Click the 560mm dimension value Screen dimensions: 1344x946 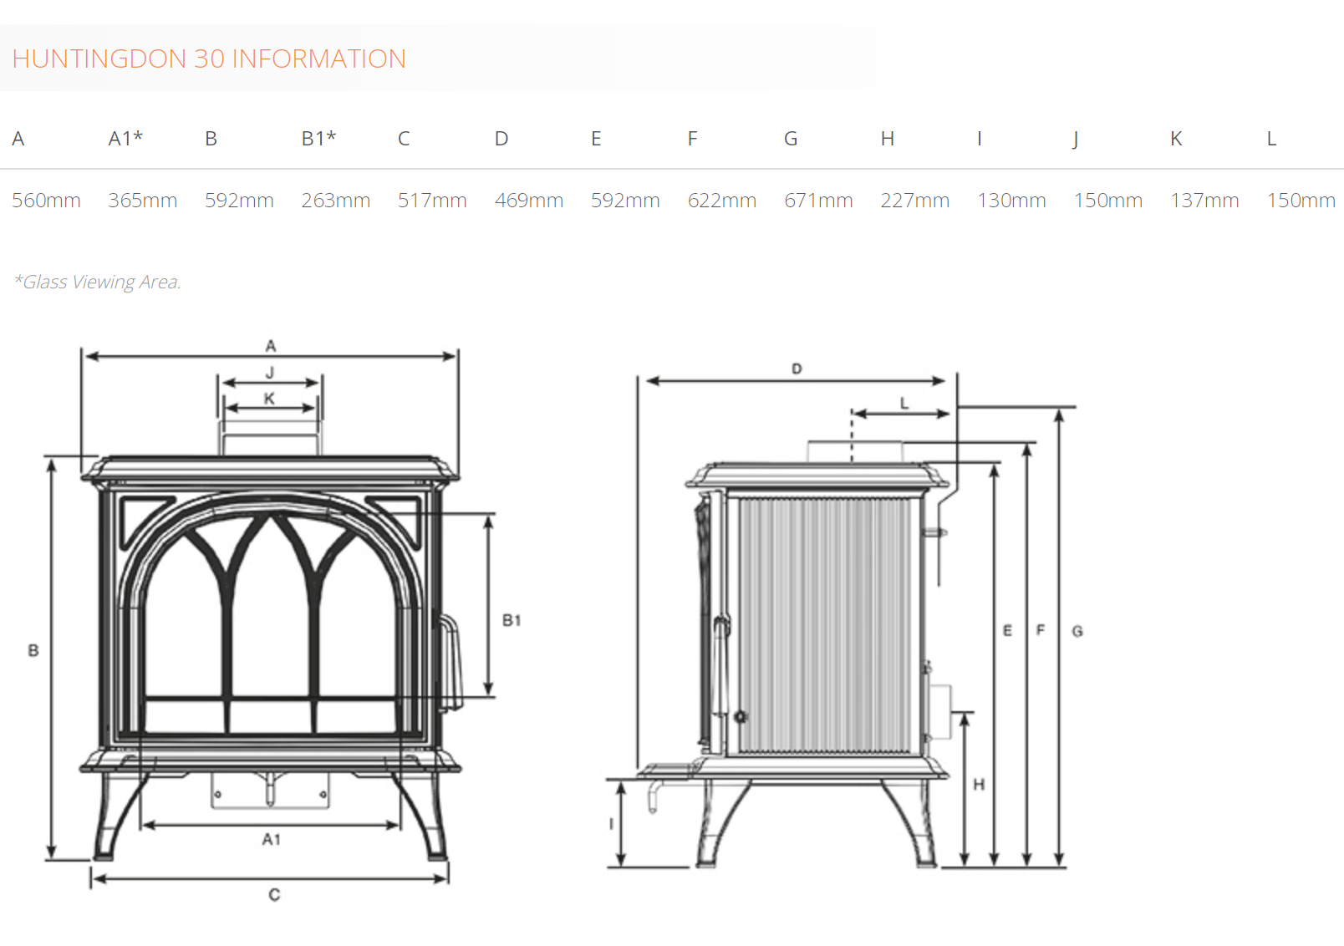[x=46, y=201]
